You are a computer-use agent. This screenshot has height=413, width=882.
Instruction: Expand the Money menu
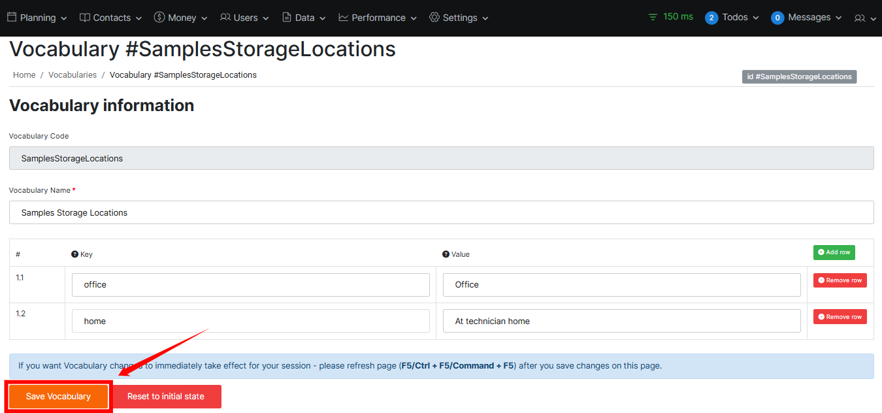click(x=180, y=18)
